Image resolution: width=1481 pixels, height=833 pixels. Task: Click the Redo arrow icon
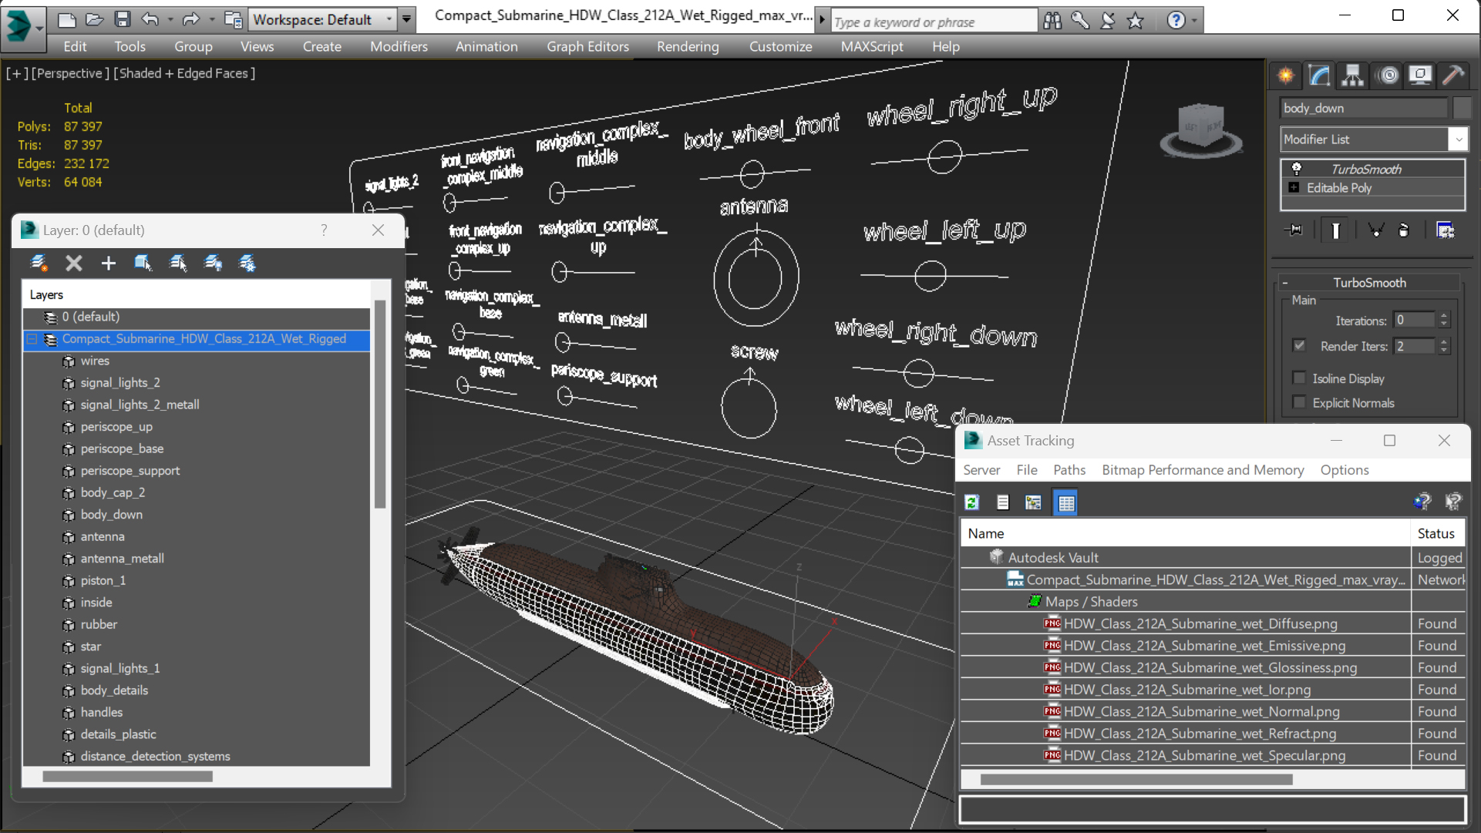tap(190, 18)
